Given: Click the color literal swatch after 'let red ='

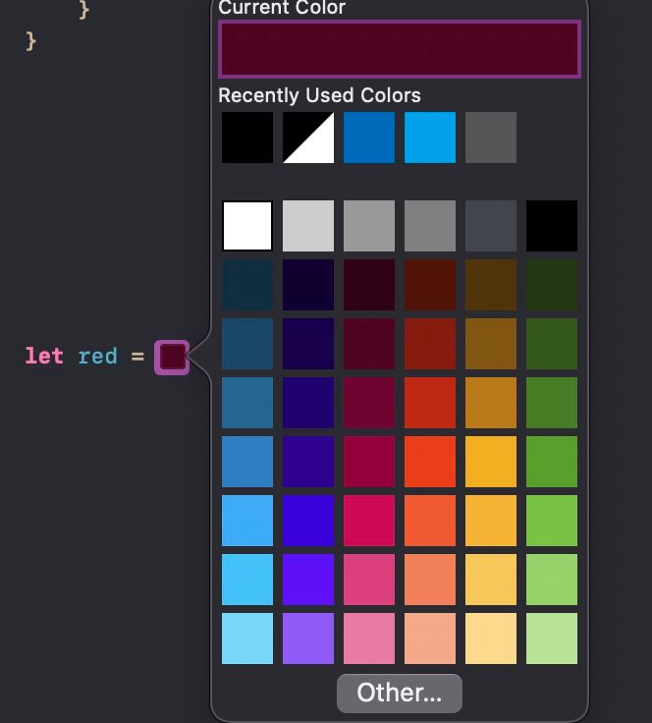Looking at the screenshot, I should [172, 358].
